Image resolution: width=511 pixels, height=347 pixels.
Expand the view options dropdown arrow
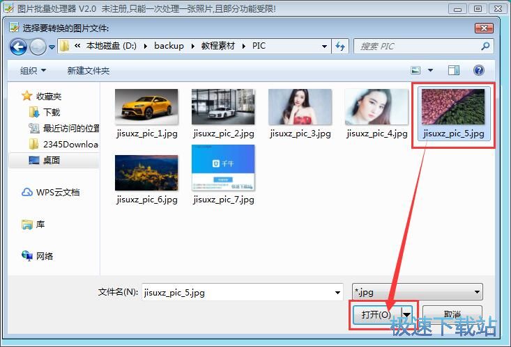[x=431, y=70]
